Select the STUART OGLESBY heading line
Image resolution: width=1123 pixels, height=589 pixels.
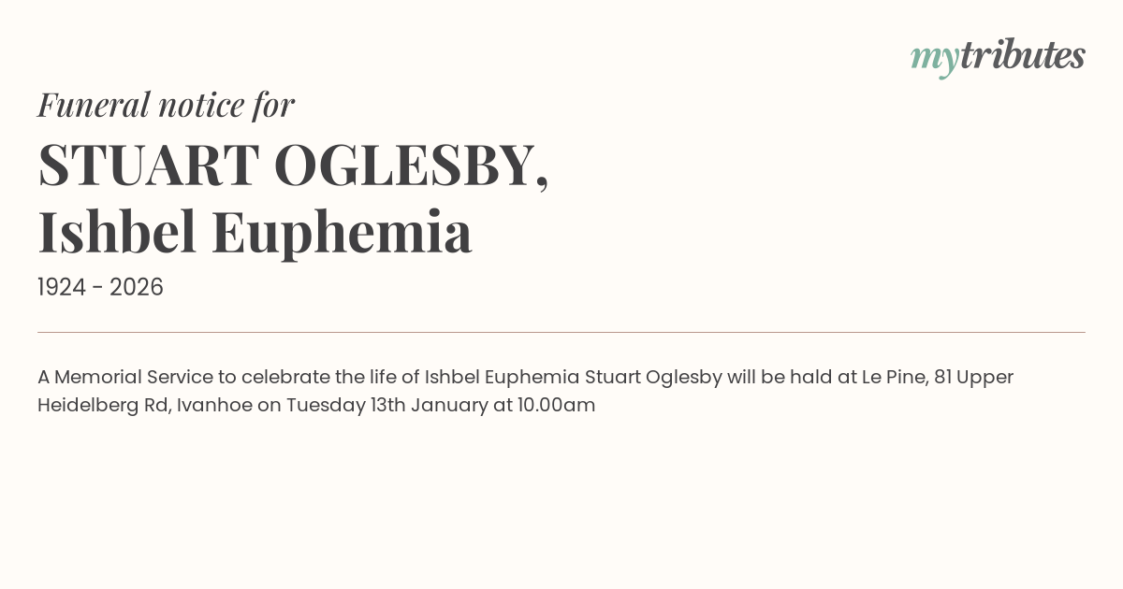point(293,165)
